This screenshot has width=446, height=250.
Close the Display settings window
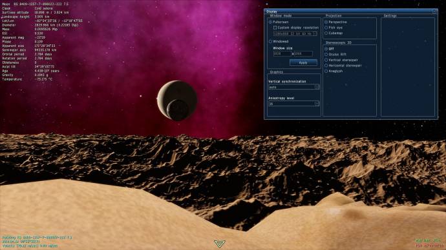[434, 12]
